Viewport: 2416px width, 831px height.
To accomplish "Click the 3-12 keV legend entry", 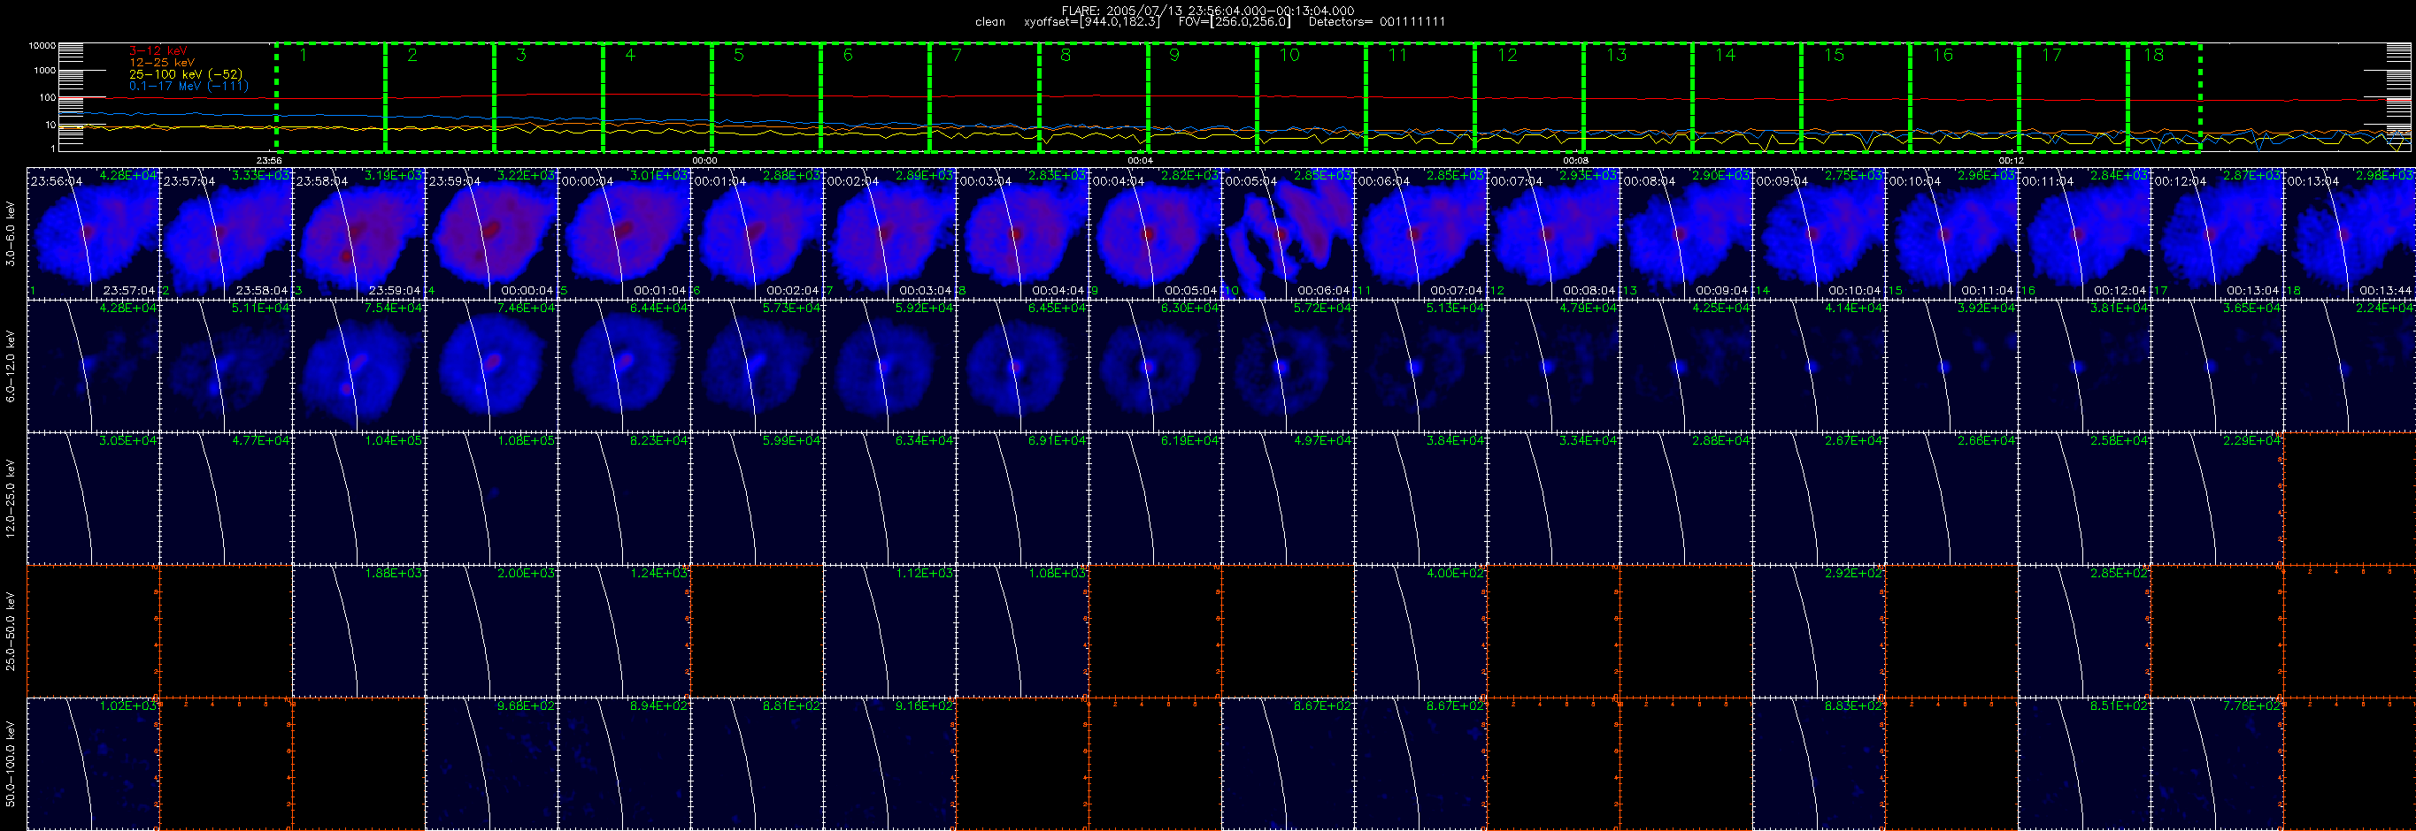I will coord(158,50).
